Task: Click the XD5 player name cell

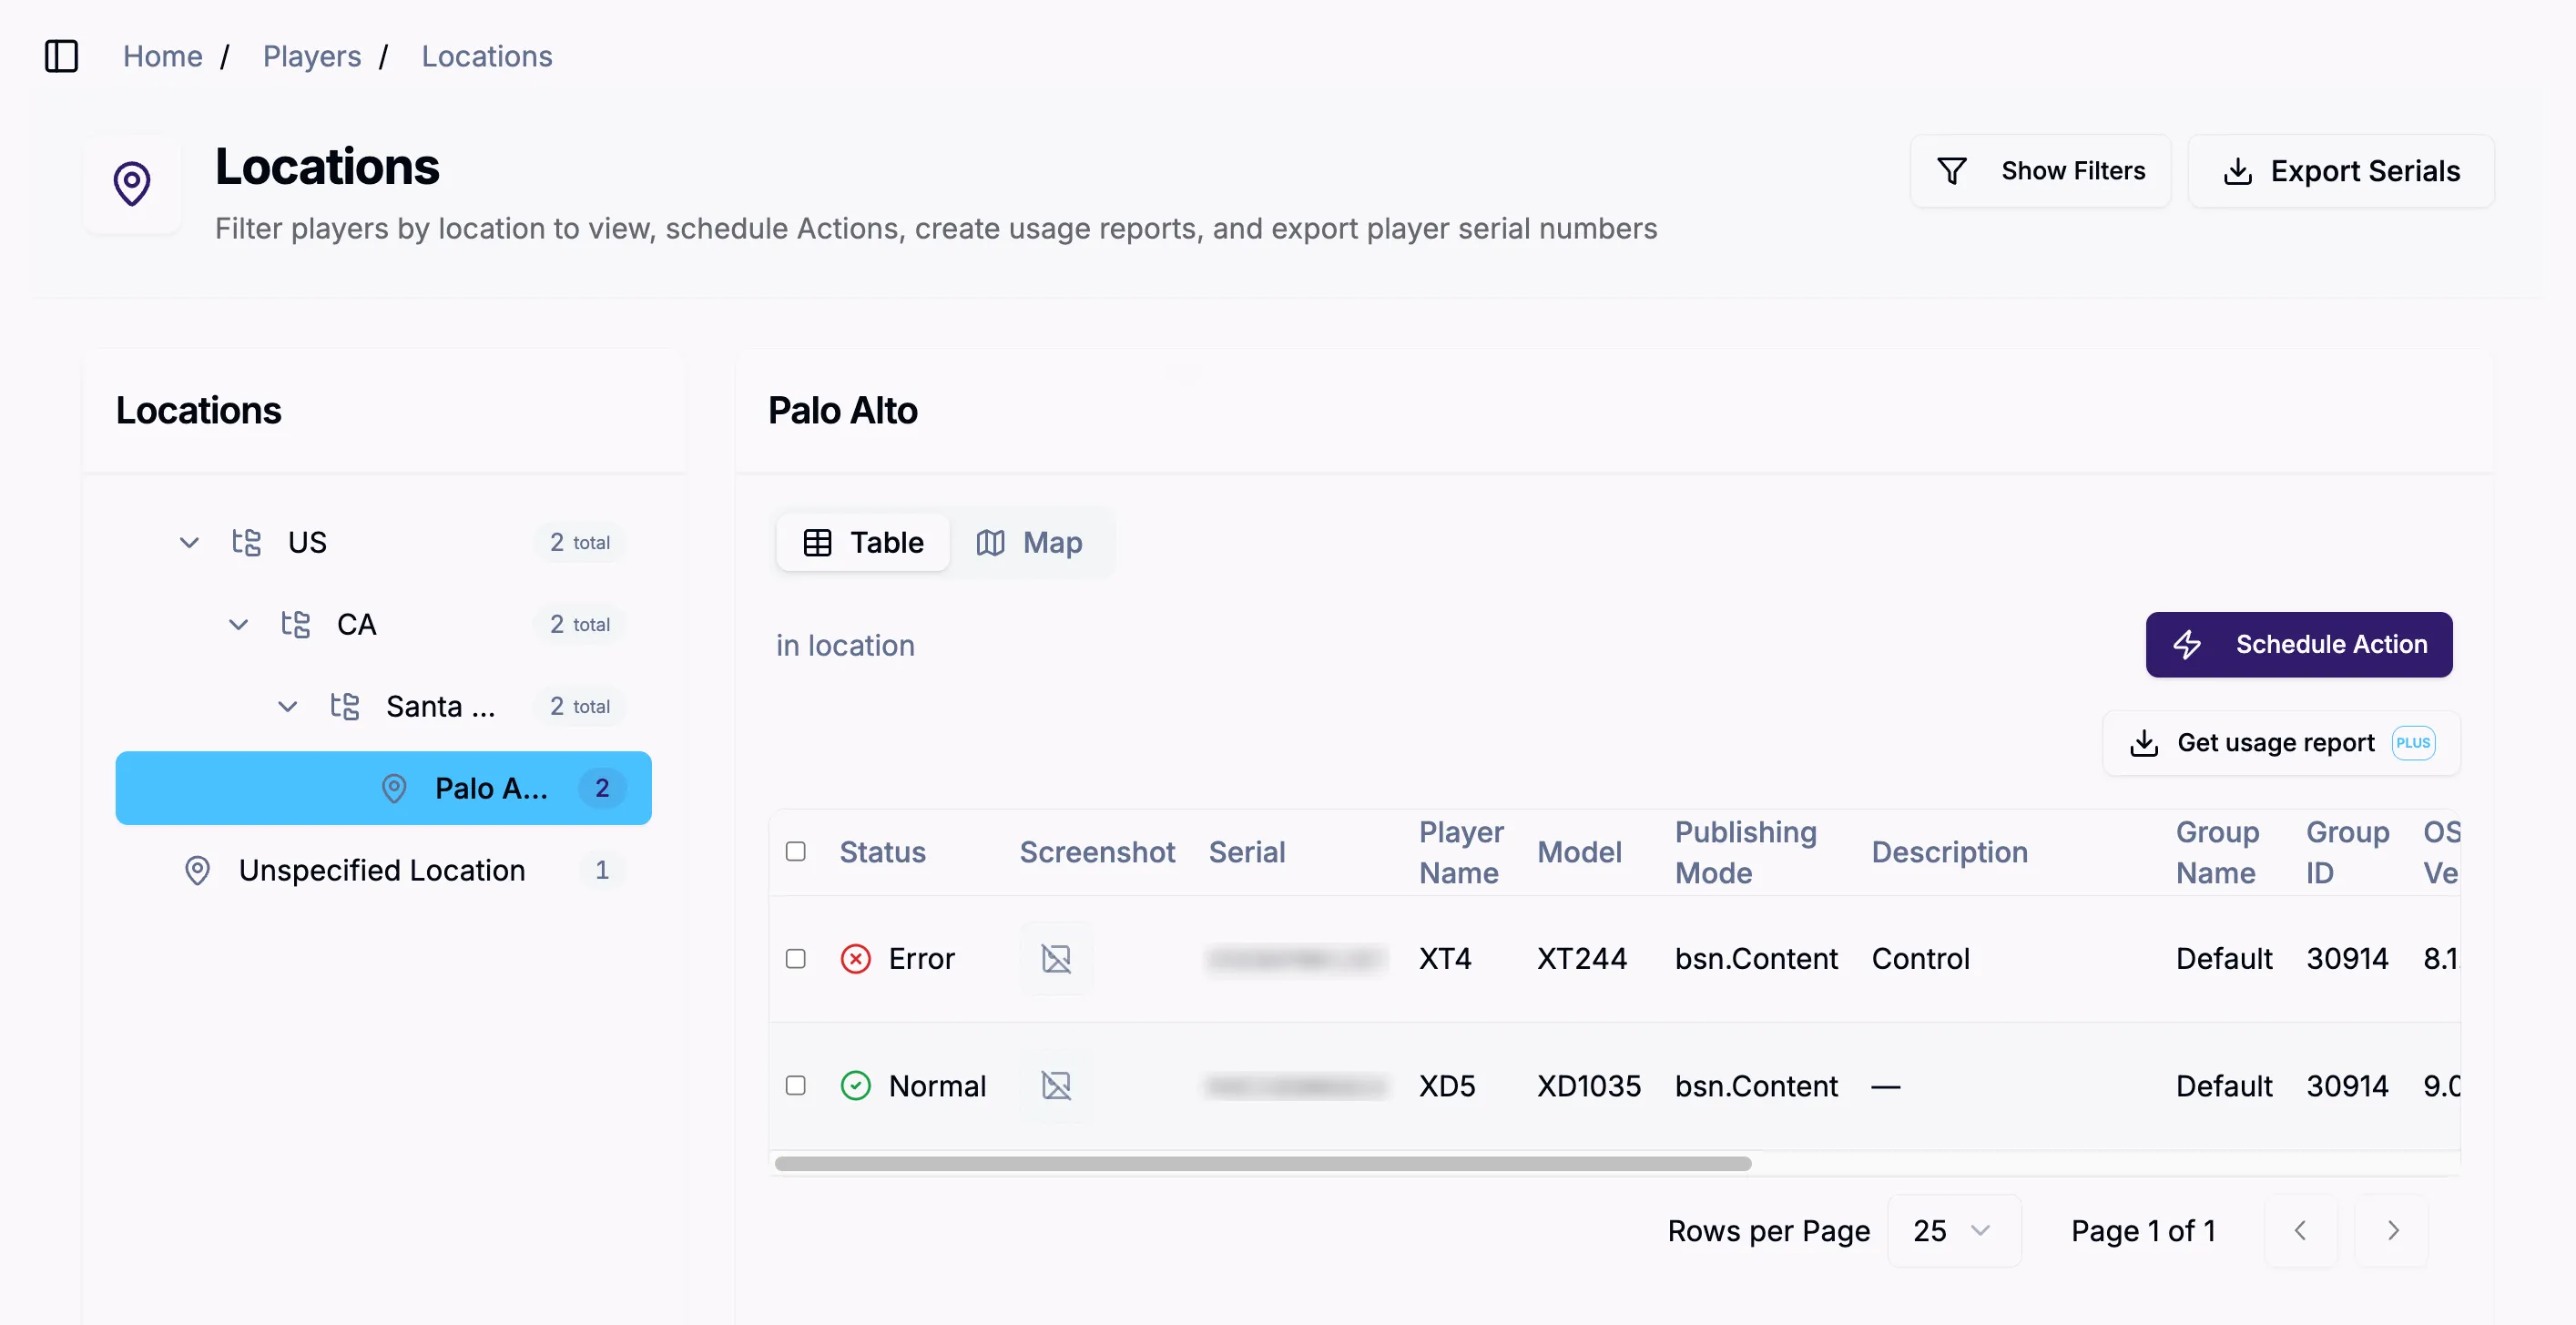Action: [x=1447, y=1085]
